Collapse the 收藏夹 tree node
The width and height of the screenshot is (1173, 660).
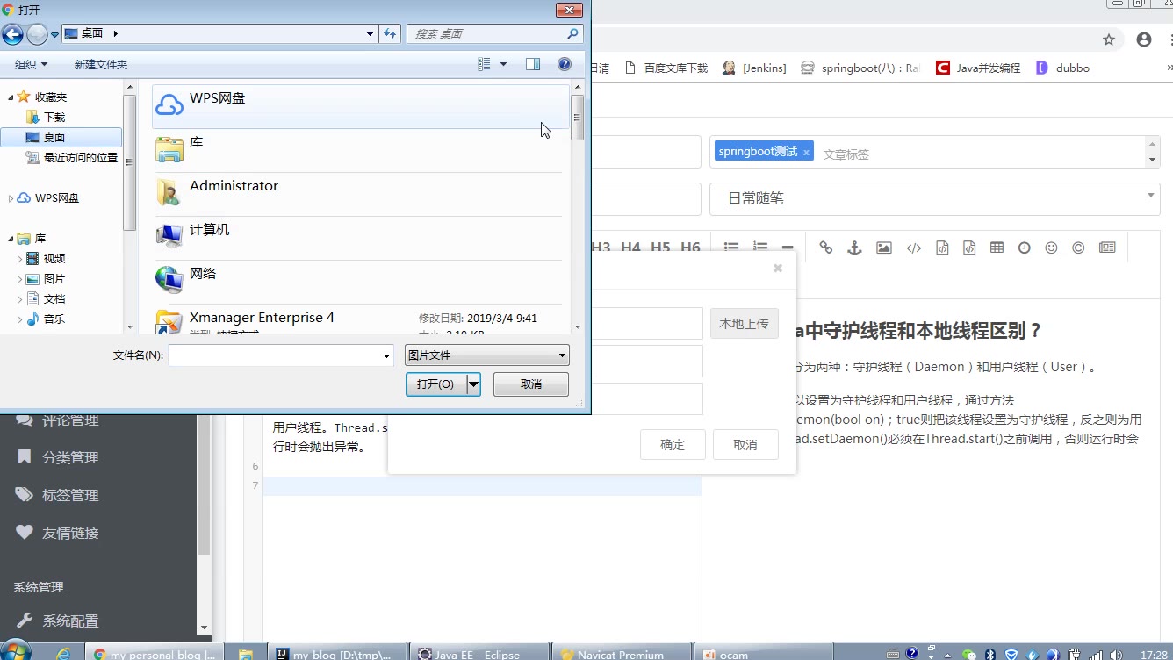11,97
